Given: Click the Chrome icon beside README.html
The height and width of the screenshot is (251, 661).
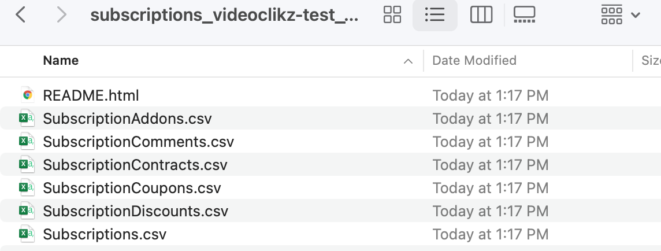Looking at the screenshot, I should 27,95.
